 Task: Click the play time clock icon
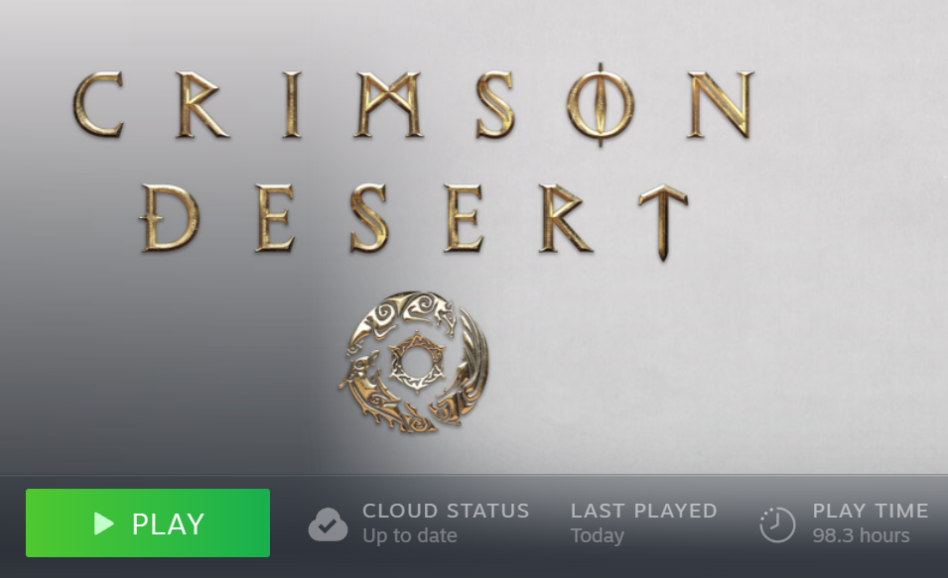click(777, 524)
